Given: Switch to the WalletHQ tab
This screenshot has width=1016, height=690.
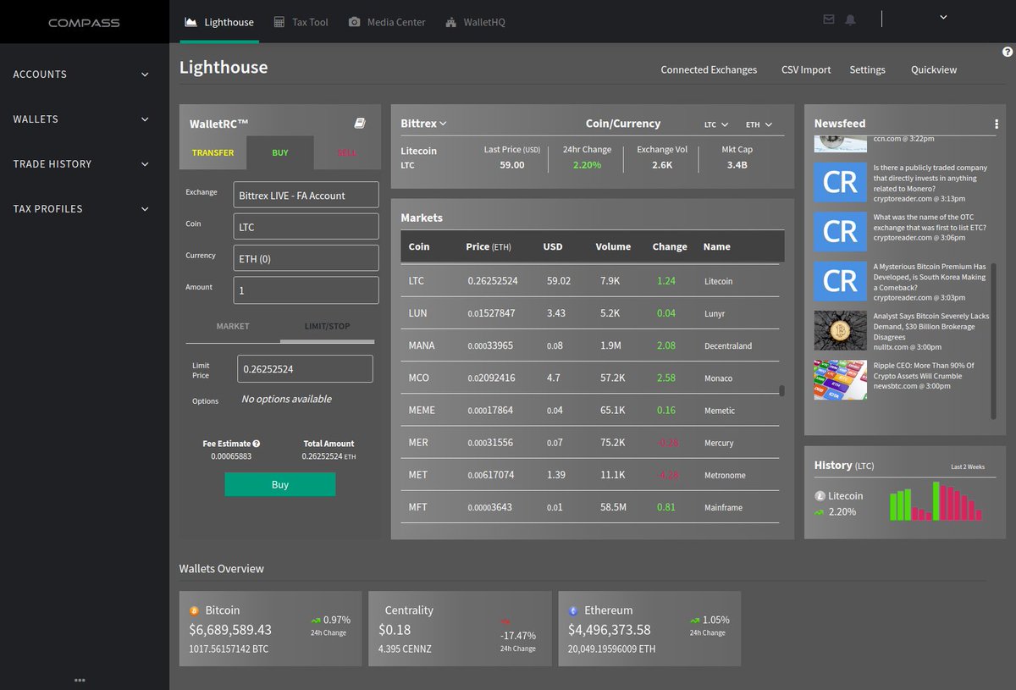Looking at the screenshot, I should coord(474,22).
